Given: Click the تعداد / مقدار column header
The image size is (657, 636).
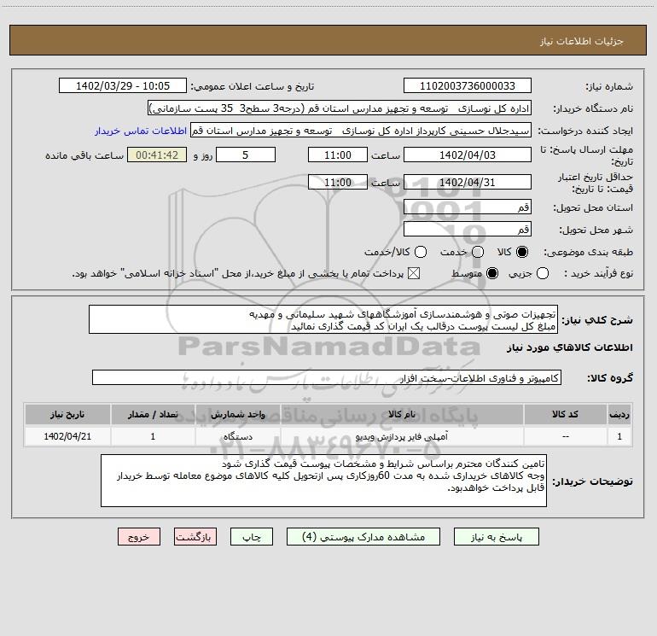Looking at the screenshot, I should pyautogui.click(x=153, y=414).
